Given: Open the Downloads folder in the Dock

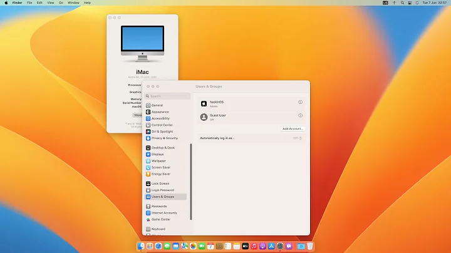Looking at the screenshot, I should [x=301, y=246].
